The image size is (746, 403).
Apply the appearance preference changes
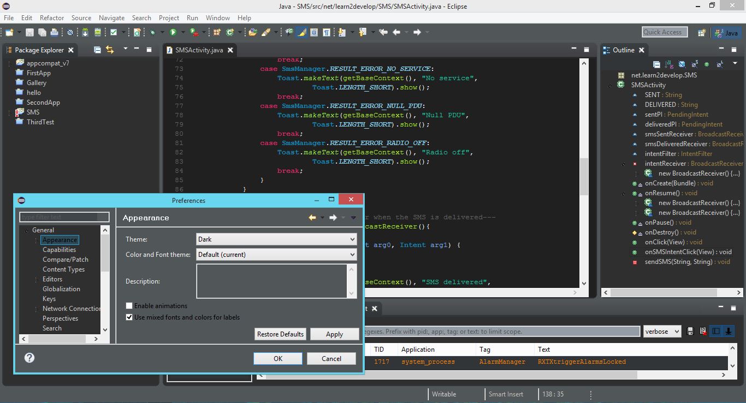coord(334,334)
